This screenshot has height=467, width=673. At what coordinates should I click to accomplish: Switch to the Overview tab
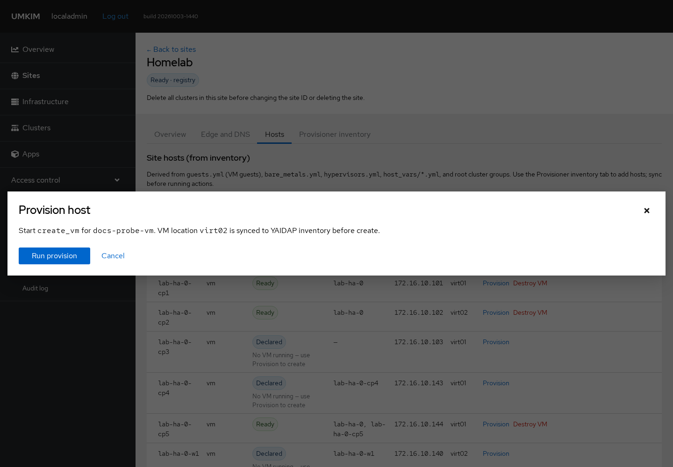[x=170, y=134]
